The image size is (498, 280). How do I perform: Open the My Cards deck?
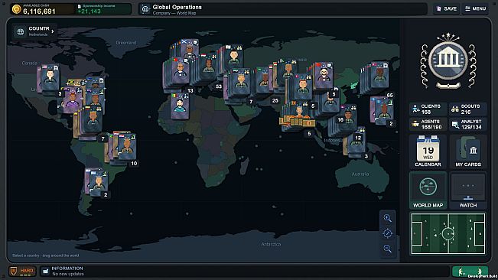point(468,151)
